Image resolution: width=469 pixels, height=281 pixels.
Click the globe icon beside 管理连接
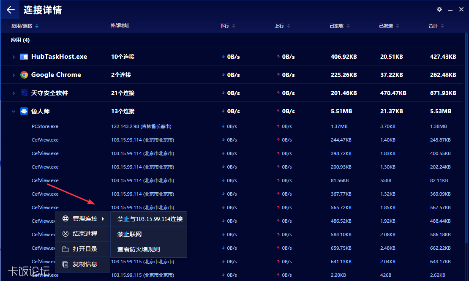coord(65,218)
